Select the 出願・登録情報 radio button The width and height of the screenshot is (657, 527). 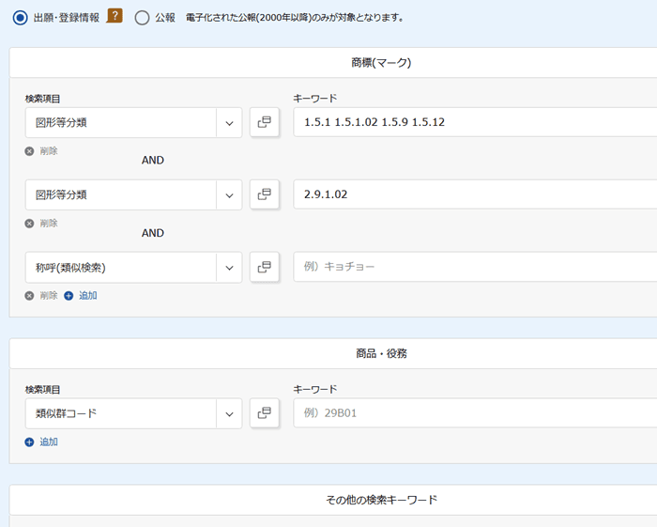pyautogui.click(x=20, y=18)
